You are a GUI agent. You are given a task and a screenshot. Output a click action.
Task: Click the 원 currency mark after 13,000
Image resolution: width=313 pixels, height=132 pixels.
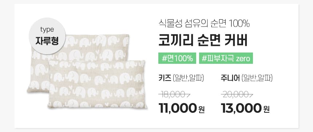(x=266, y=110)
